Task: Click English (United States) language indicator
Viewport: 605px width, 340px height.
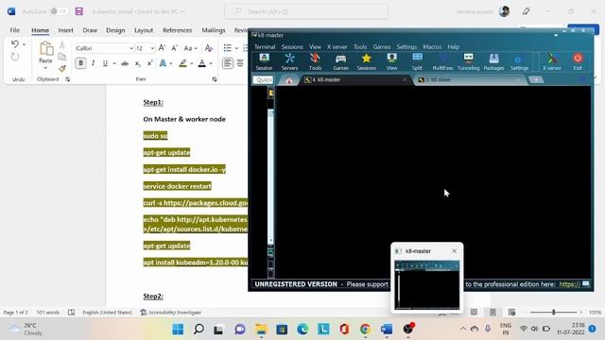Action: (107, 313)
